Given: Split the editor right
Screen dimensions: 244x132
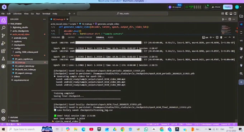Looking at the screenshot, I should click(x=230, y=19).
